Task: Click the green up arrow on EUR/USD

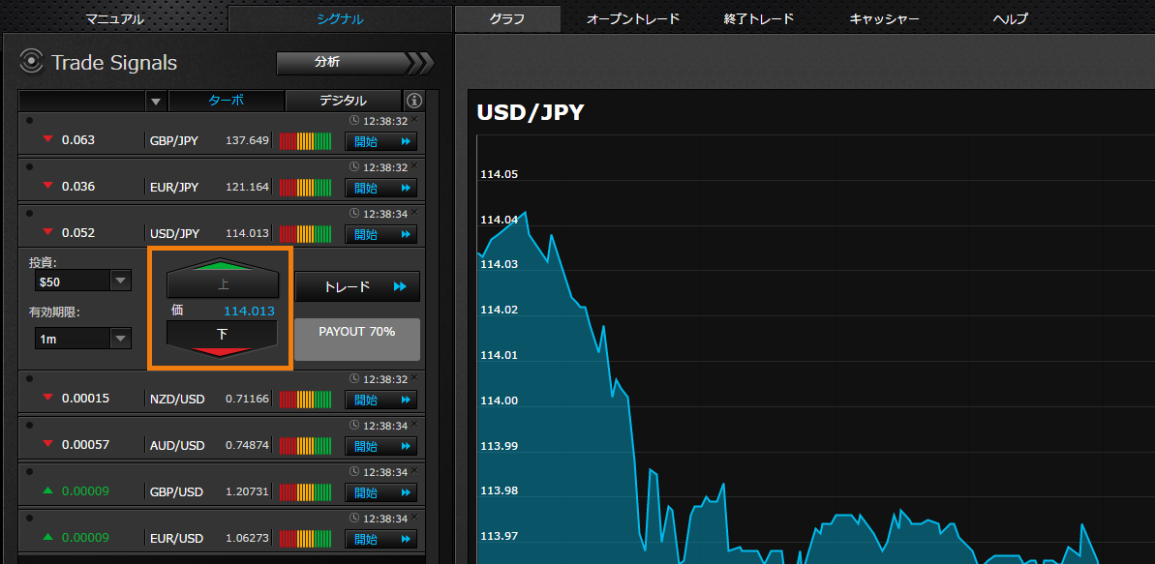Action: [48, 538]
